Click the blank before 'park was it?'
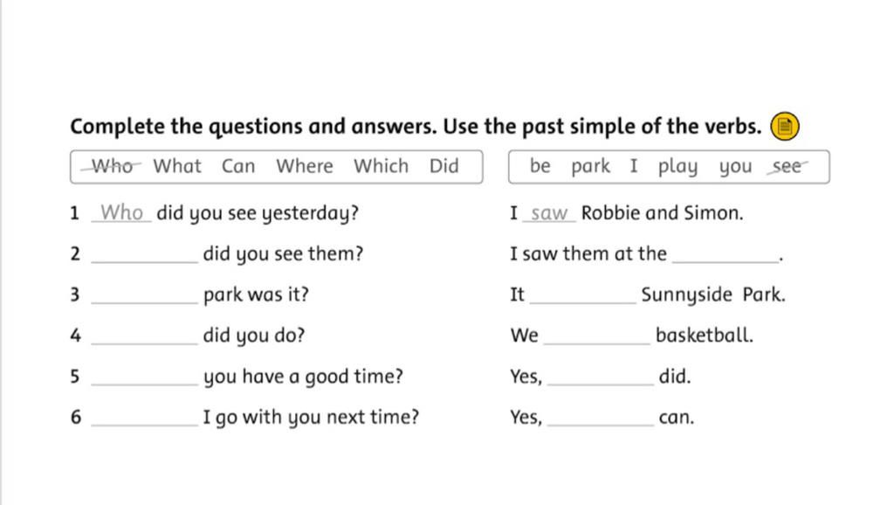 [x=144, y=295]
